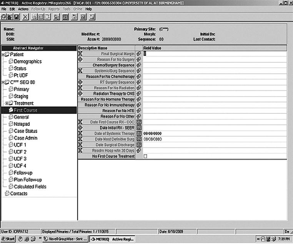The width and height of the screenshot is (293, 244).
Task: Select Demographics in the Abstract Navigator
Action: (x=27, y=62)
